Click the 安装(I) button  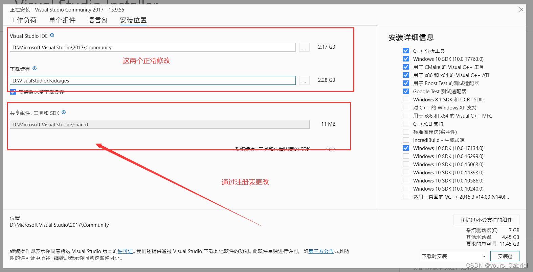click(x=505, y=256)
